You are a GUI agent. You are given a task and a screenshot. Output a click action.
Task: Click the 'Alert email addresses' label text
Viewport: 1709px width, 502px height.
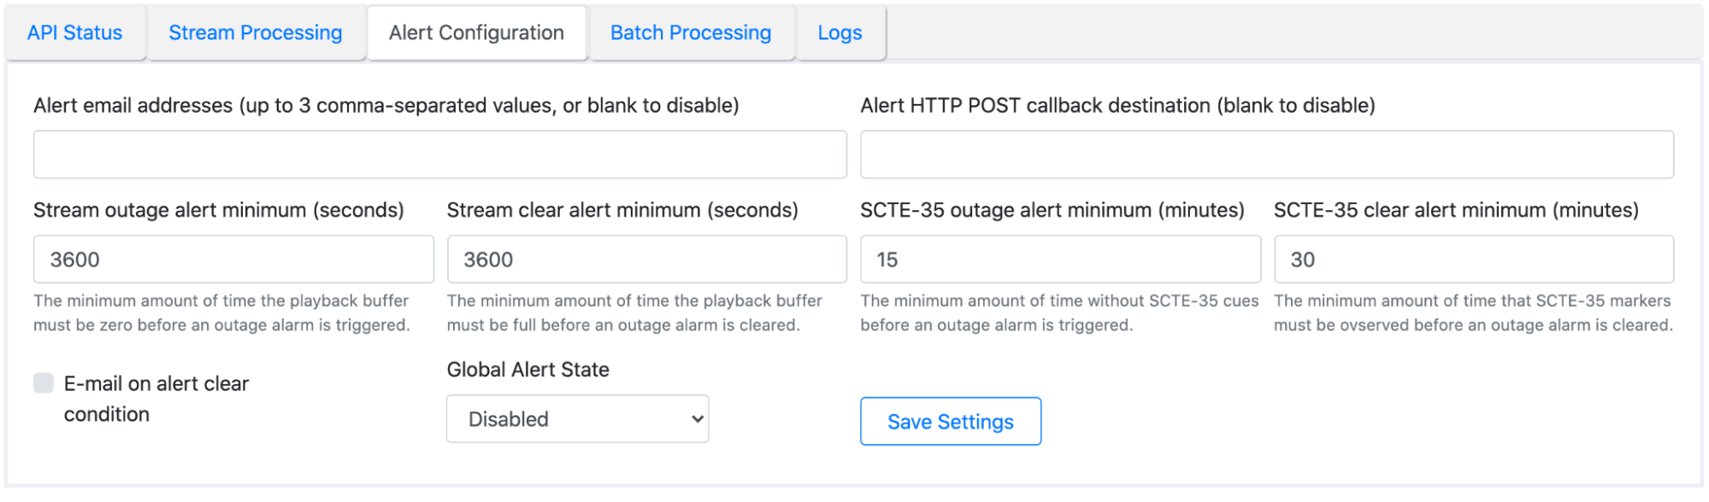coord(386,106)
